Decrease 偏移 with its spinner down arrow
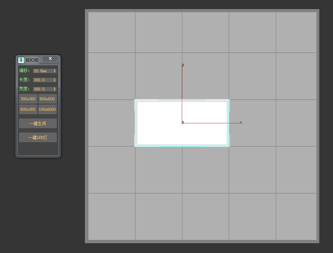The image size is (333, 253). 55,72
